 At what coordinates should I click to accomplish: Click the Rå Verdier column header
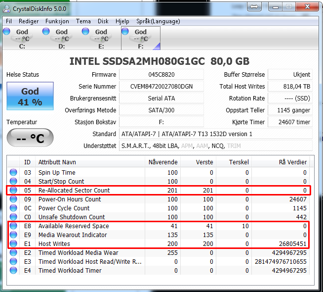pyautogui.click(x=281, y=162)
